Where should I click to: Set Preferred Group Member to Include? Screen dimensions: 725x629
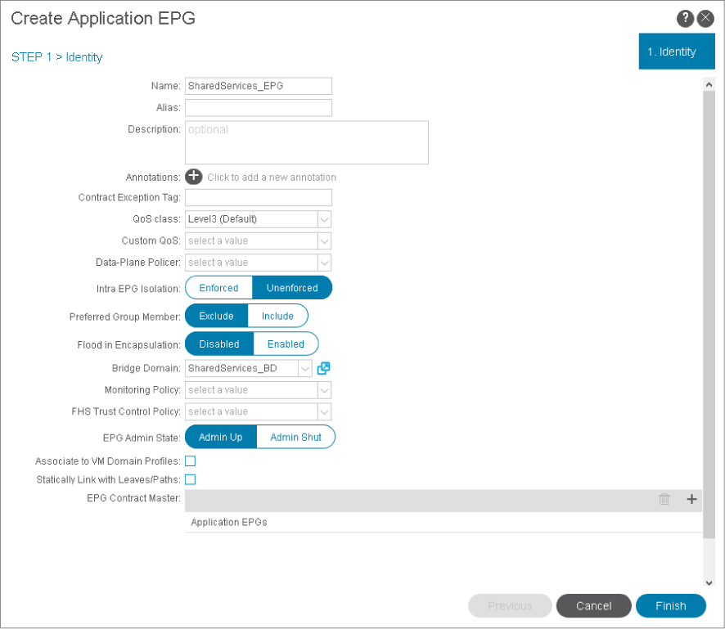277,316
